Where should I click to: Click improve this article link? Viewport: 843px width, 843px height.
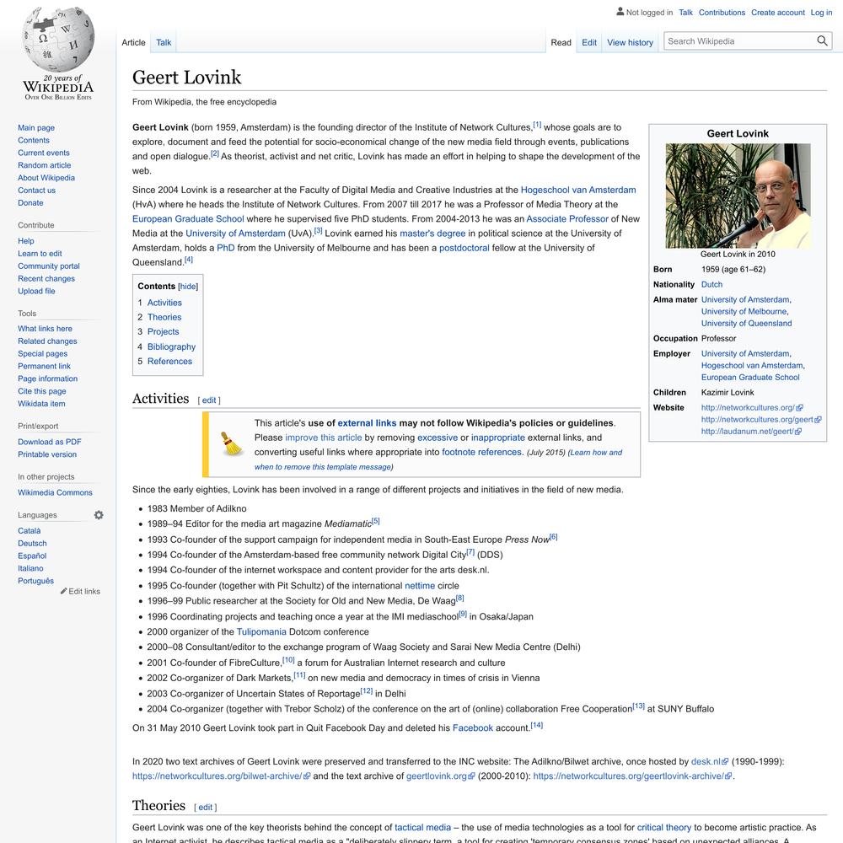pyautogui.click(x=324, y=438)
